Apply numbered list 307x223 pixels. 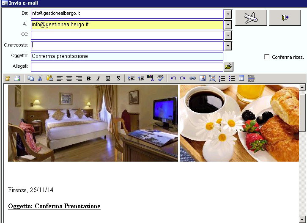click(222, 78)
